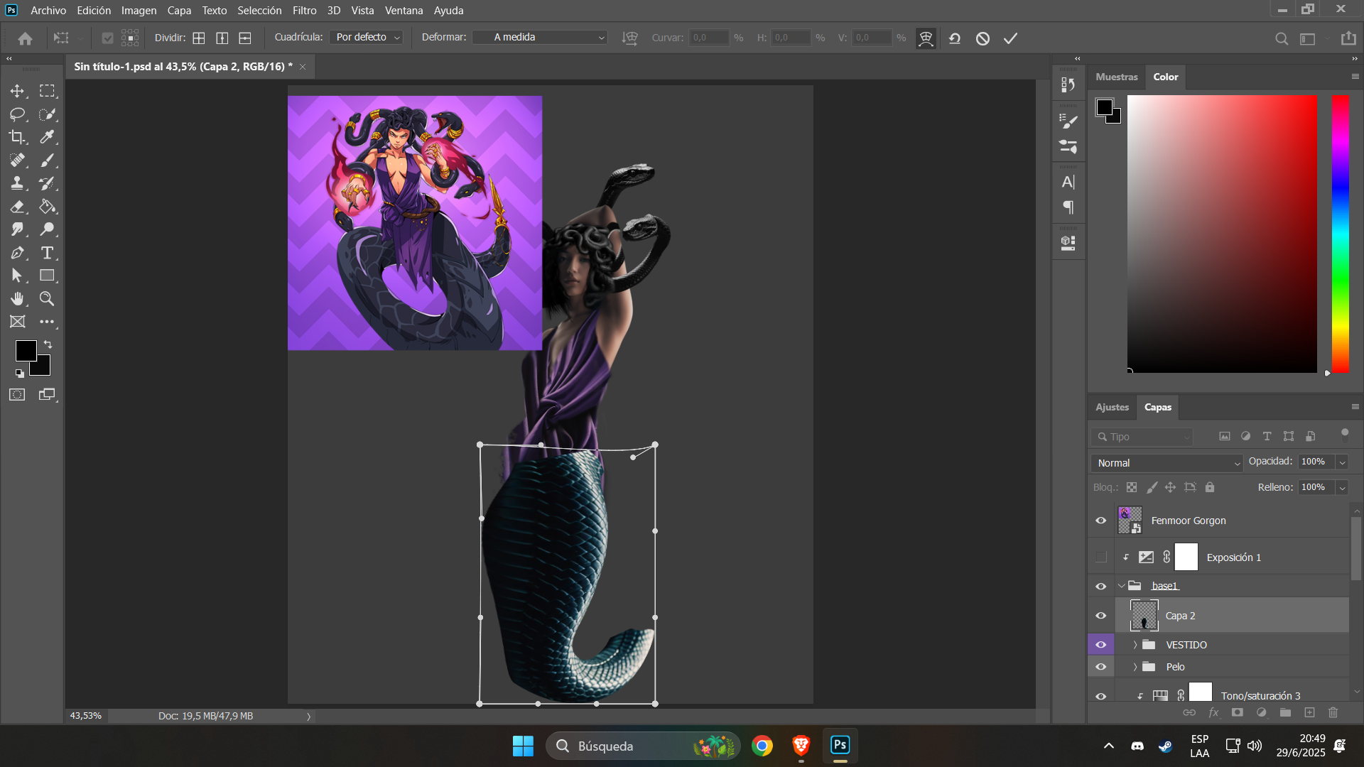Open the Archivo menu
This screenshot has width=1364, height=767.
coord(48,11)
